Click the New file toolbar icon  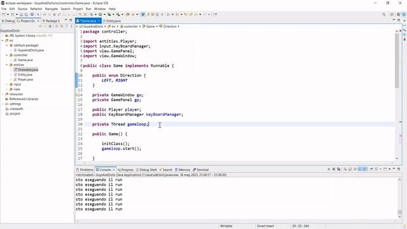(3, 15)
